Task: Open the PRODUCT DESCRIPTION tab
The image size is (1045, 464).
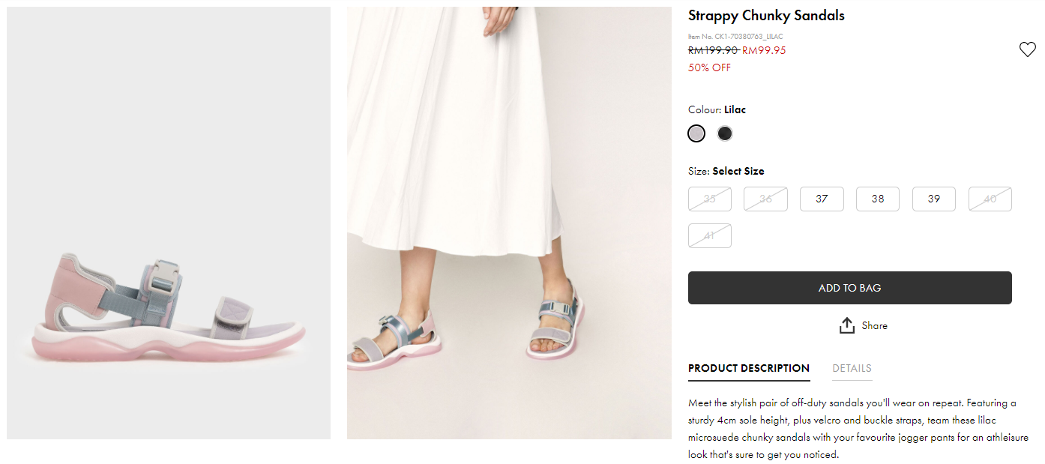Action: [749, 368]
